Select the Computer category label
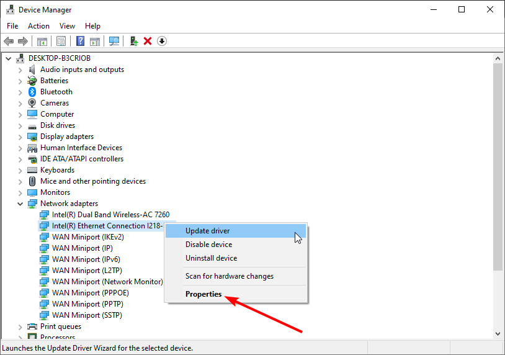 [x=56, y=114]
